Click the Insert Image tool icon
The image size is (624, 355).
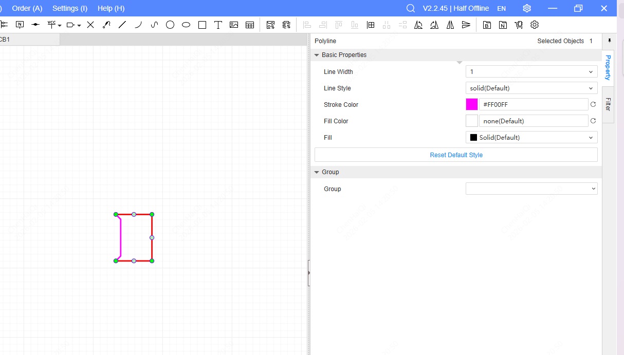pos(234,25)
